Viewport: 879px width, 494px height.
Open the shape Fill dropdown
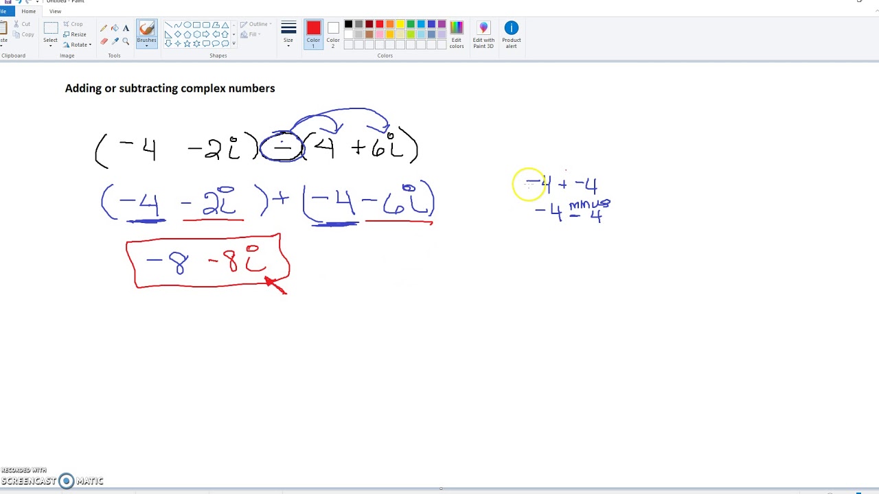click(249, 34)
